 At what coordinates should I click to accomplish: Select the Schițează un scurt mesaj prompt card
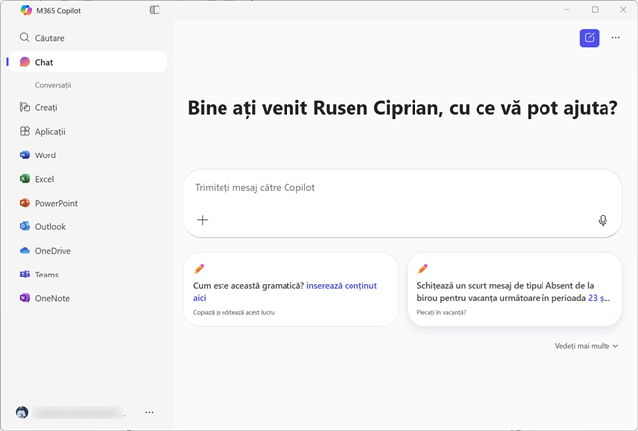[x=515, y=289]
